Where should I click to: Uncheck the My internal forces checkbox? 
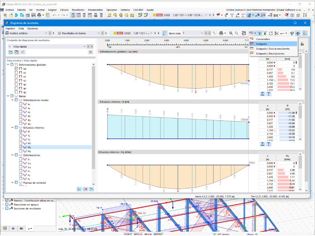(21, 147)
